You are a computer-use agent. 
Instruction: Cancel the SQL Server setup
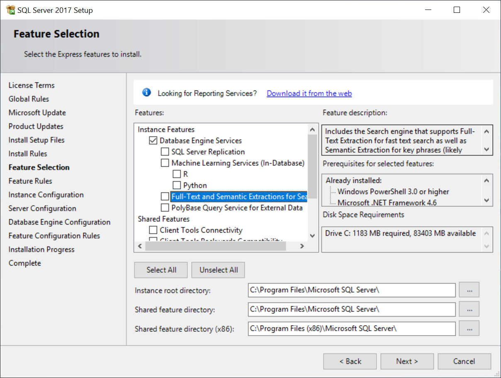click(x=464, y=361)
